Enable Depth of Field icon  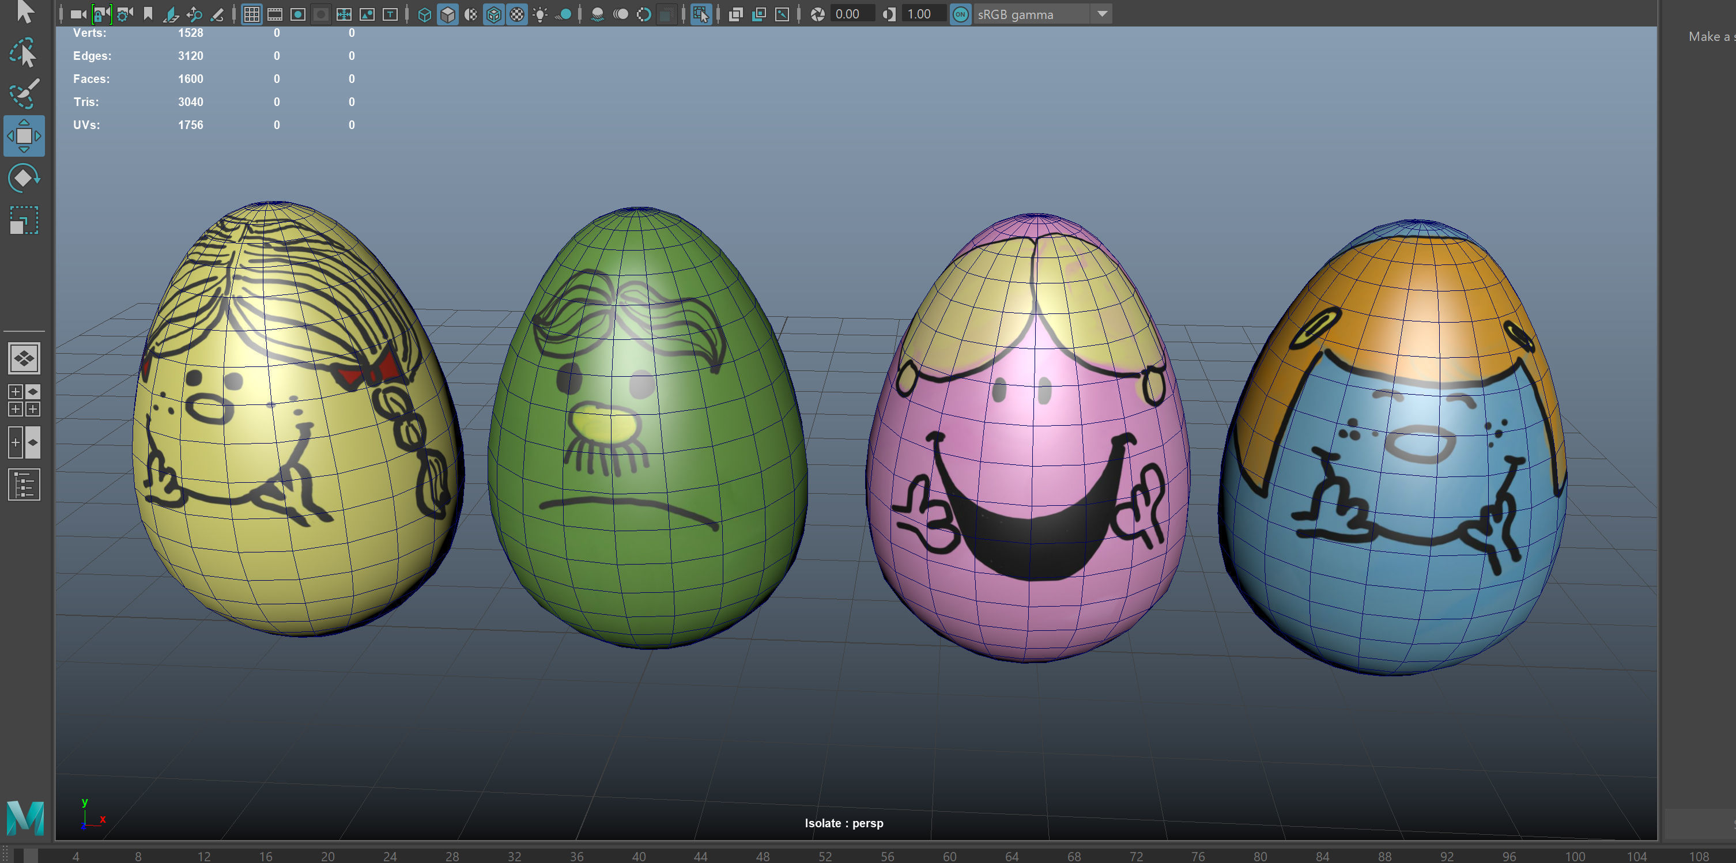tap(666, 14)
